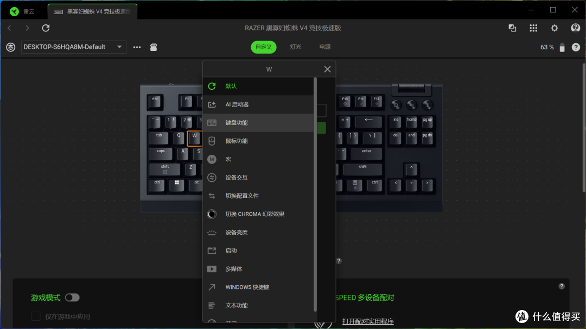This screenshot has width=586, height=329.
Task: Switch to the 灯光 lighting tab
Action: tap(295, 47)
